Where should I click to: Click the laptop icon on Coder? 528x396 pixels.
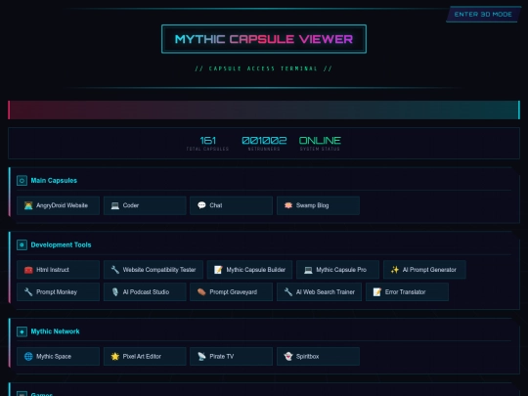click(x=115, y=205)
